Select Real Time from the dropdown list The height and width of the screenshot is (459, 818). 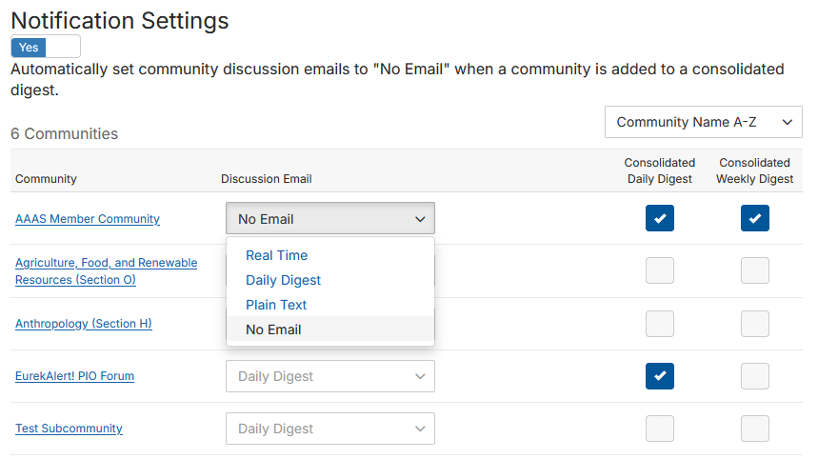[x=276, y=255]
